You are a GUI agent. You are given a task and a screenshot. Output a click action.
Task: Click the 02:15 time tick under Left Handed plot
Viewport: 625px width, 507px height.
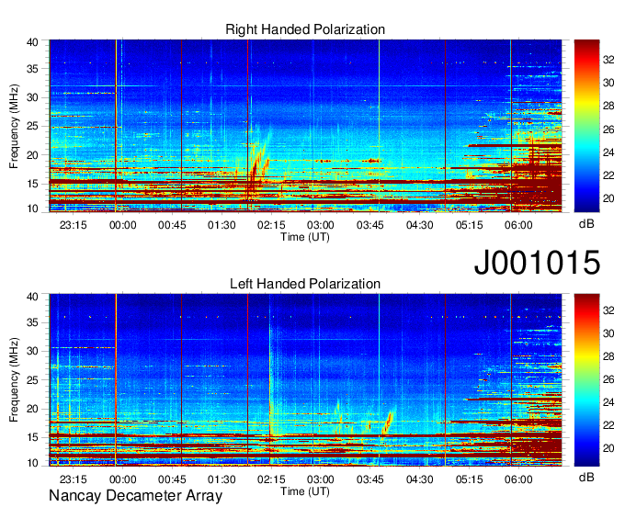(271, 479)
